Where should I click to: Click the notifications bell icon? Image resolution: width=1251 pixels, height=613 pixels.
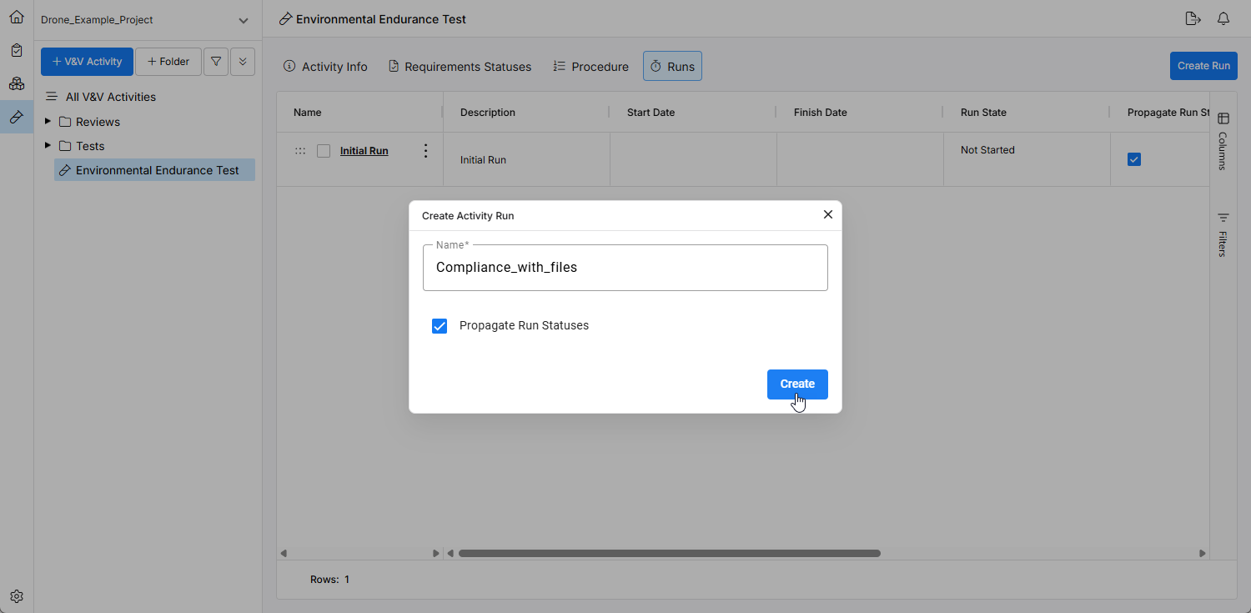1223,19
